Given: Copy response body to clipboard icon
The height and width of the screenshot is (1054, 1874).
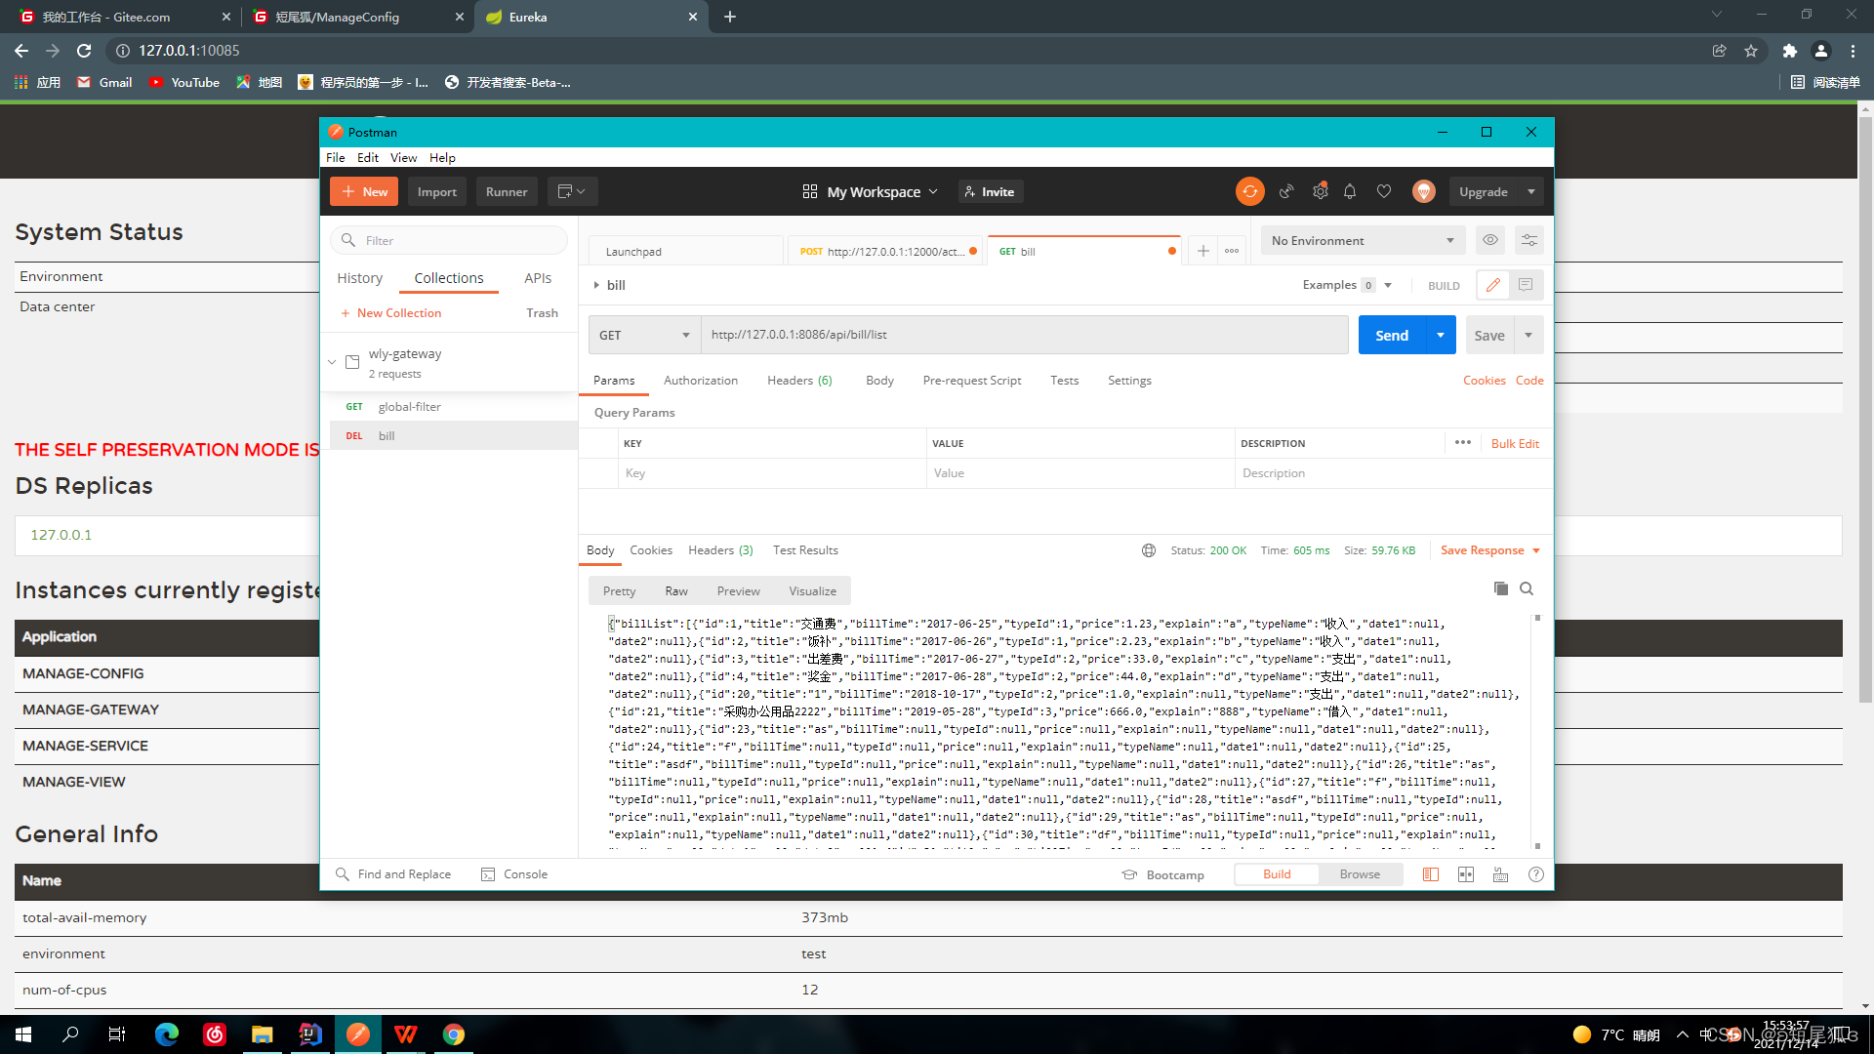Looking at the screenshot, I should 1500,588.
